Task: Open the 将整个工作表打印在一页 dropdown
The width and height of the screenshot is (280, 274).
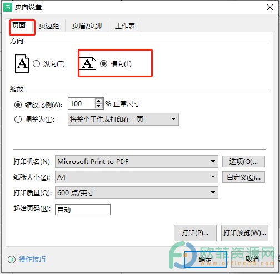Action: click(x=123, y=119)
